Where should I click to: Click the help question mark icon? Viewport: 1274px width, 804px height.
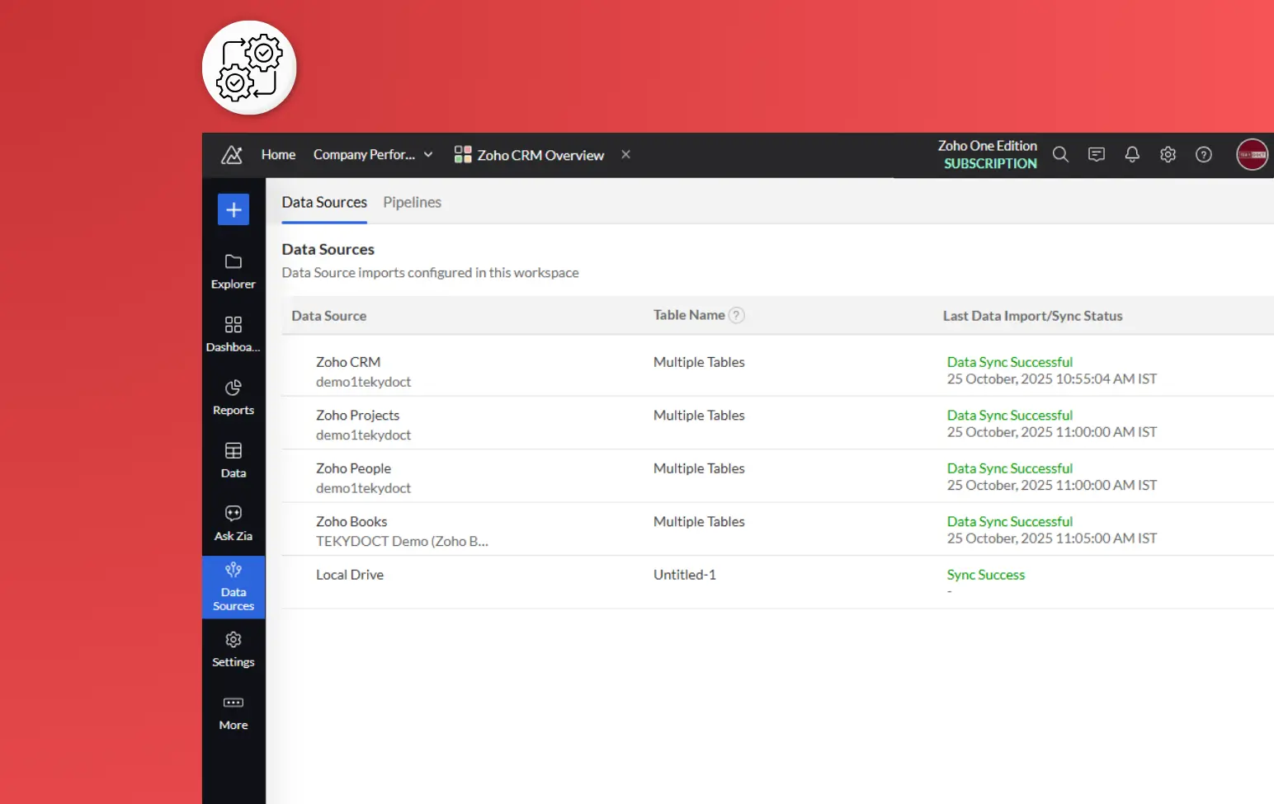click(x=1204, y=155)
